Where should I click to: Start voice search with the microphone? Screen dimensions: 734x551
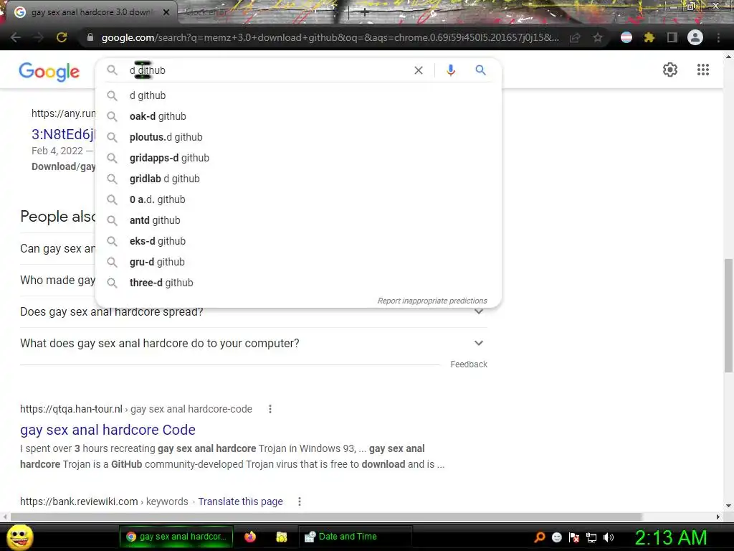[450, 70]
